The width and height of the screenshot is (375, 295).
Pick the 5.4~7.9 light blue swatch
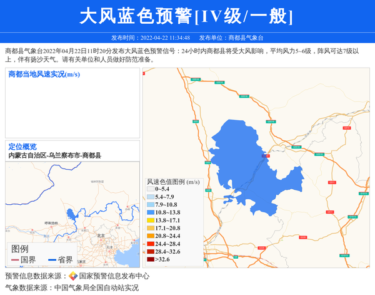(x=150, y=197)
